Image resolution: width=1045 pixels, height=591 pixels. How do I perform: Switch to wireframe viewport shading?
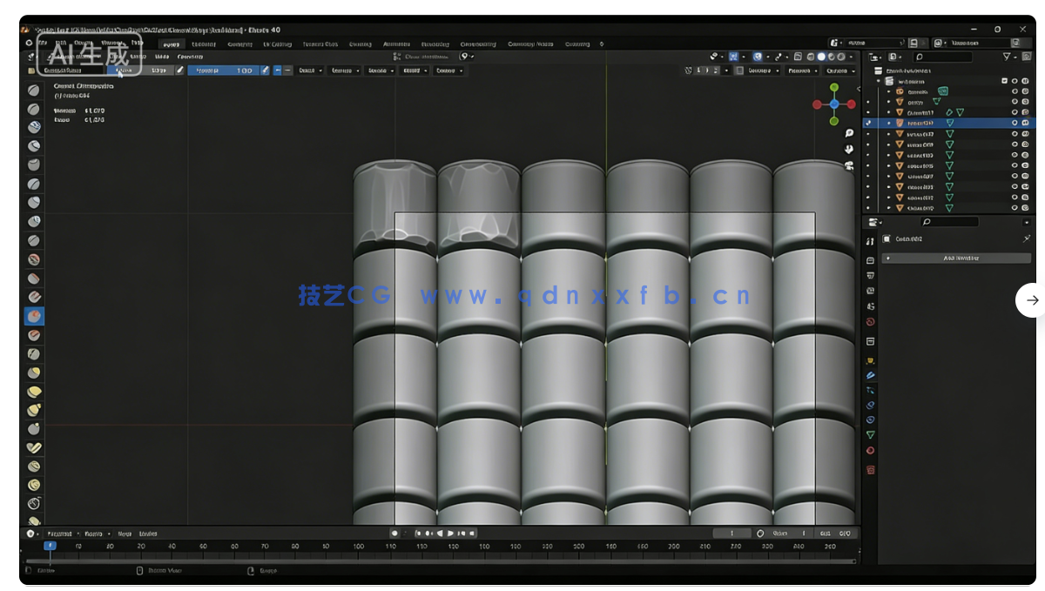tap(812, 56)
